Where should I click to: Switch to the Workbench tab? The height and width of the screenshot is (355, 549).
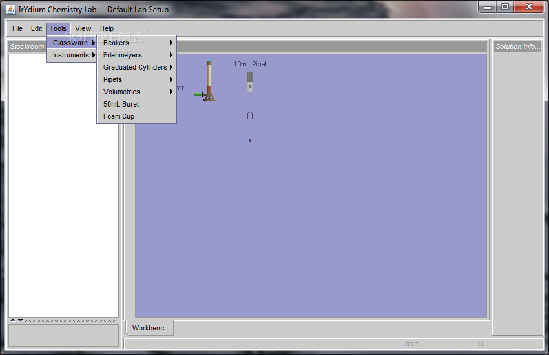[x=150, y=328]
